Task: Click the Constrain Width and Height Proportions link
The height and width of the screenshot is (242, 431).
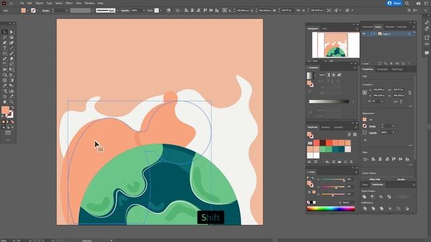Action: tap(410, 93)
